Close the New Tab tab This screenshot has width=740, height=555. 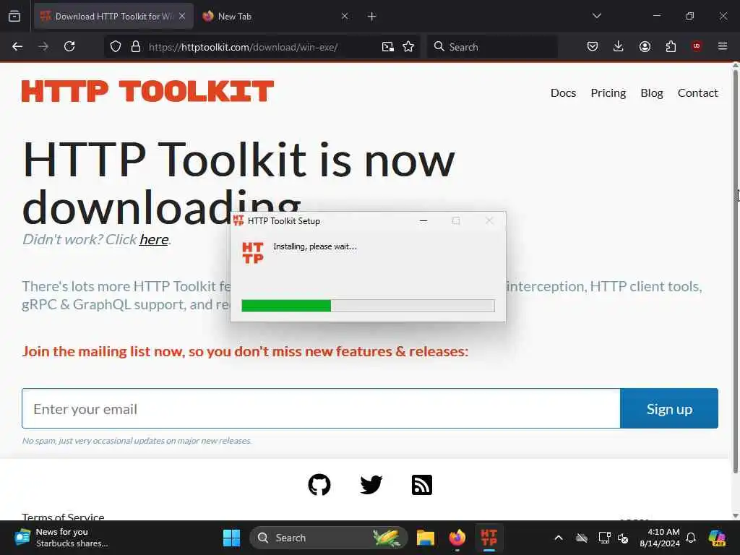345,17
